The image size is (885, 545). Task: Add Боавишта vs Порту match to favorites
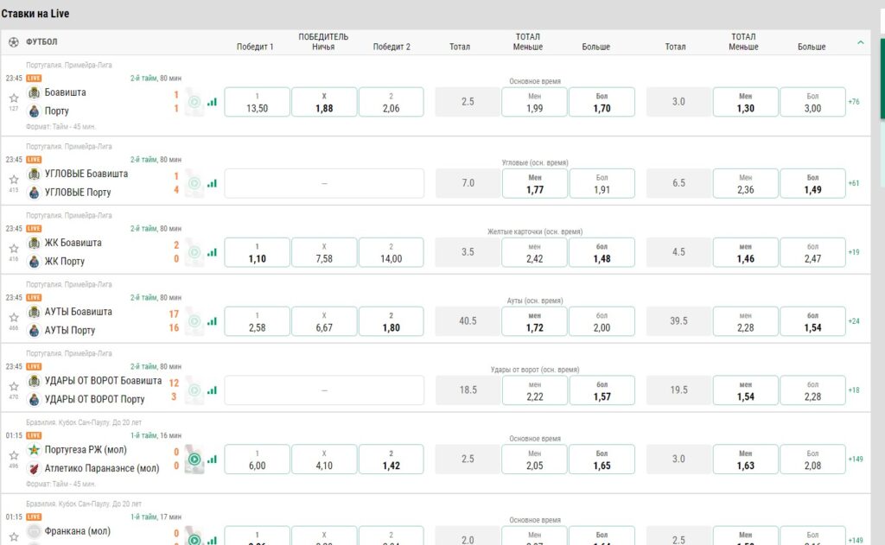click(x=14, y=98)
